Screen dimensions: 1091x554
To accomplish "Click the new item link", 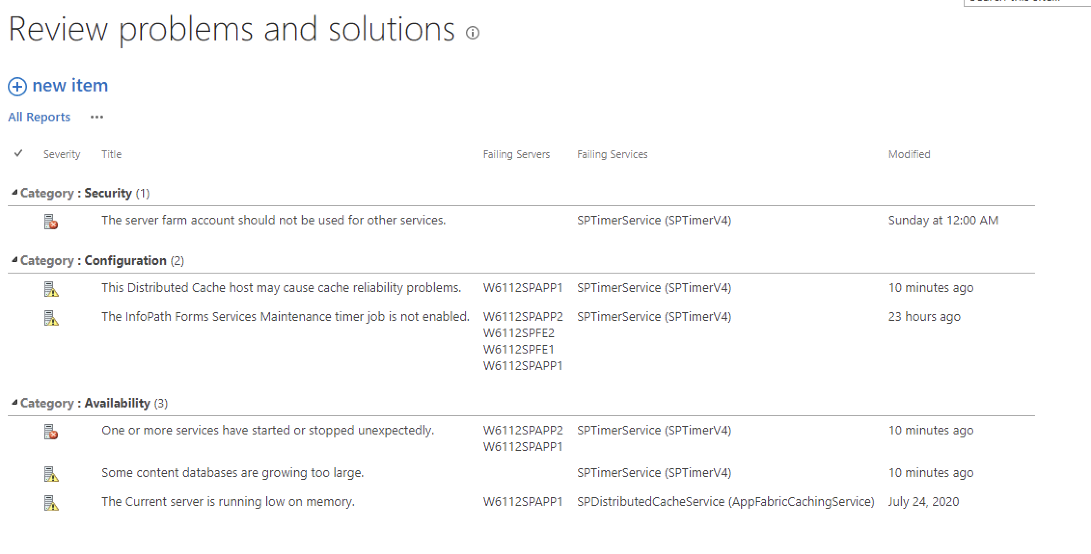I will tap(70, 85).
